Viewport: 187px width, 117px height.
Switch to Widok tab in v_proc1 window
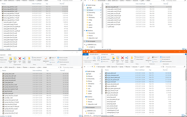(x=112, y=54)
